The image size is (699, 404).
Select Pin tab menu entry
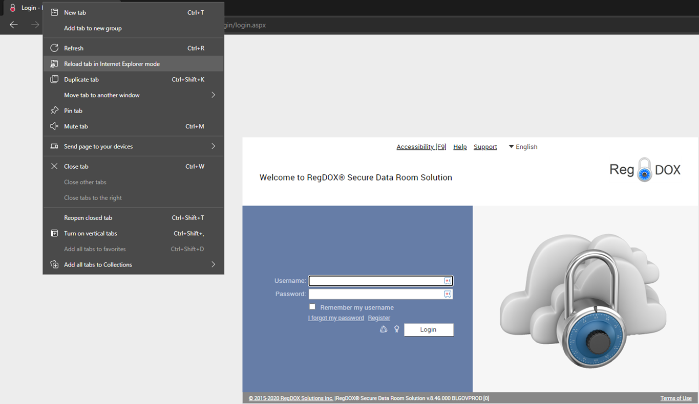click(x=133, y=110)
